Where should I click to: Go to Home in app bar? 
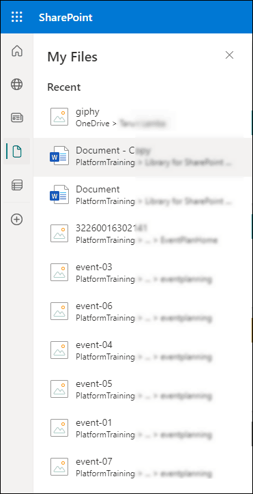[x=16, y=50]
